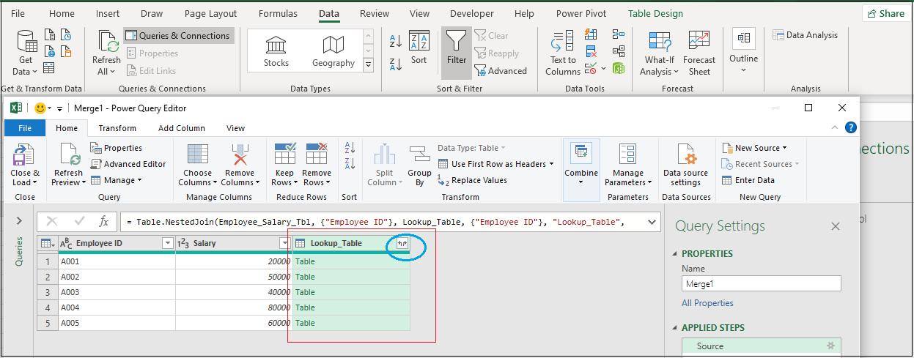Screen dimensions: 914x358
Task: Expand the Queries navigation pane
Action: pyautogui.click(x=19, y=220)
